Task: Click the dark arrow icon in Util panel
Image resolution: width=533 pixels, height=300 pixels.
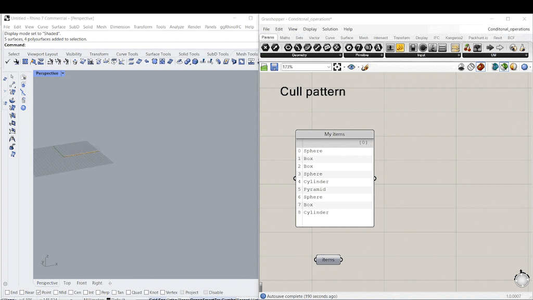Action: coord(490,47)
